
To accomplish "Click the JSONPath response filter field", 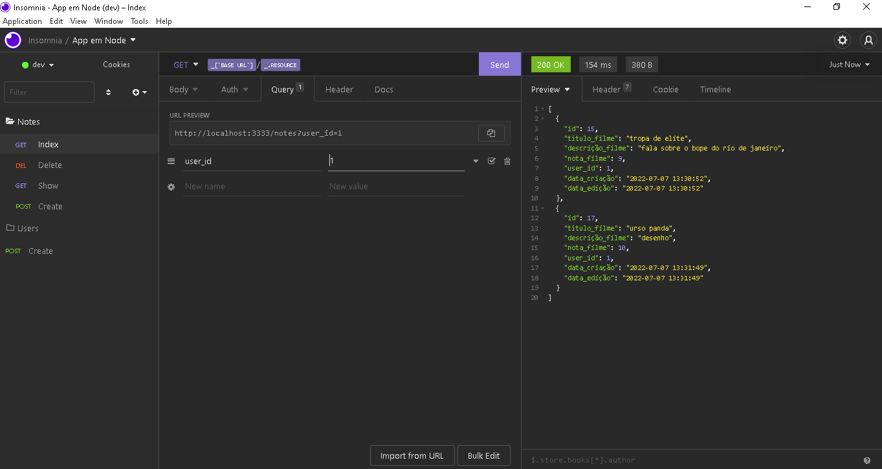I will 692,460.
